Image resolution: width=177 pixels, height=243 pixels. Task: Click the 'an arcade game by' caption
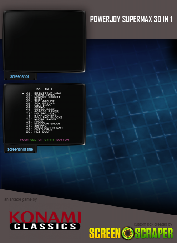[20, 199]
